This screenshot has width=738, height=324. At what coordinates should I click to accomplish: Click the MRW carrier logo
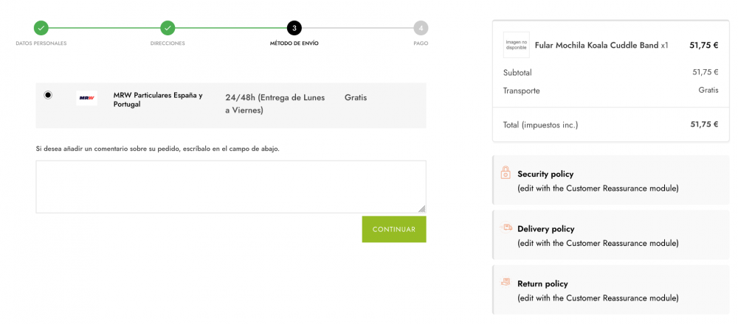pyautogui.click(x=86, y=98)
